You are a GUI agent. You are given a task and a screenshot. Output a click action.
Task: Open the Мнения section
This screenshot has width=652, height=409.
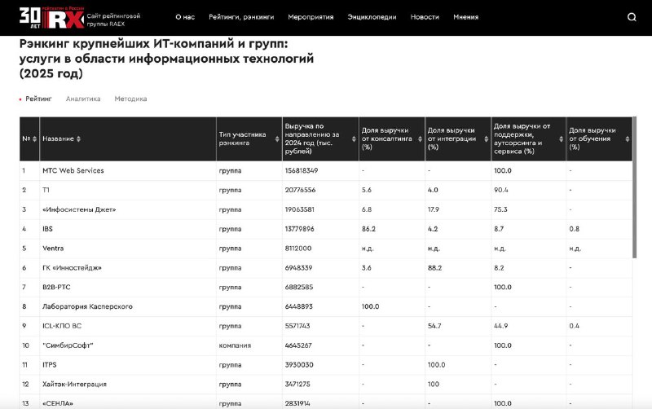(x=465, y=17)
